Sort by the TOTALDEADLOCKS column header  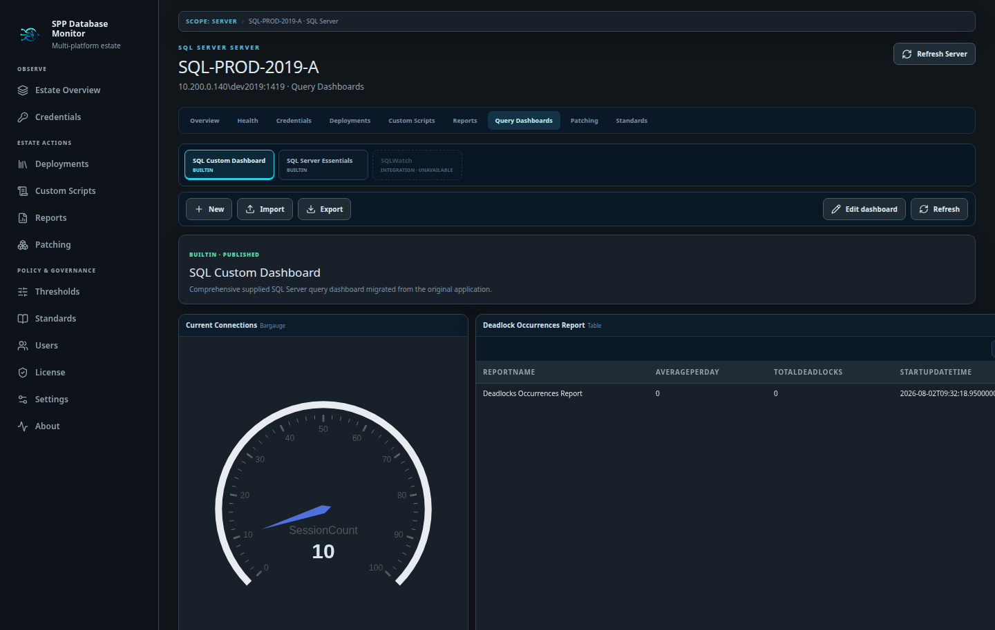[808, 372]
